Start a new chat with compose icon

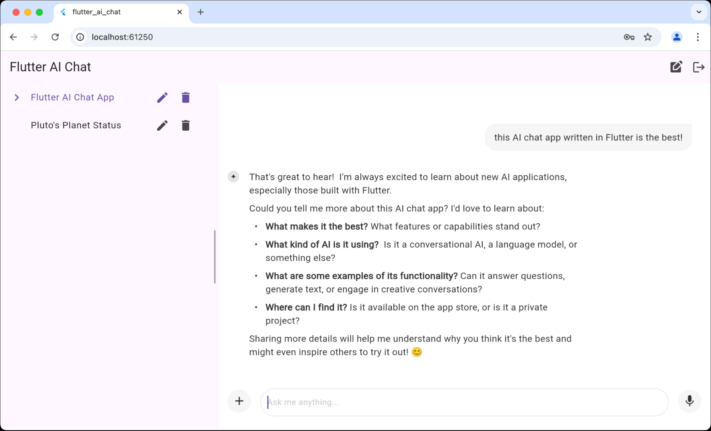(676, 67)
